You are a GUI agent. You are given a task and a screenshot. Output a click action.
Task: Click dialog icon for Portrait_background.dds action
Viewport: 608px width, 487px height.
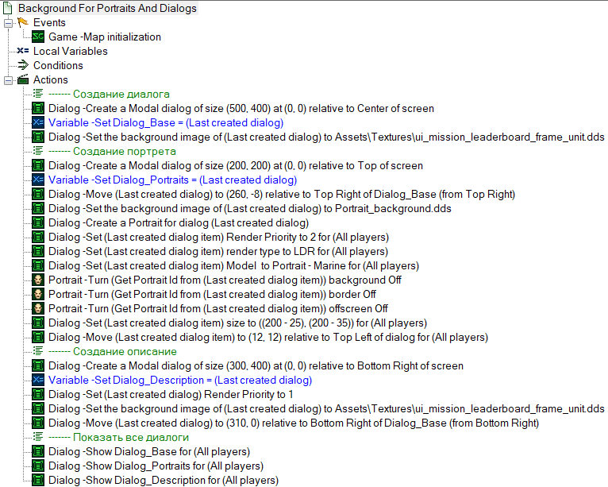point(37,208)
